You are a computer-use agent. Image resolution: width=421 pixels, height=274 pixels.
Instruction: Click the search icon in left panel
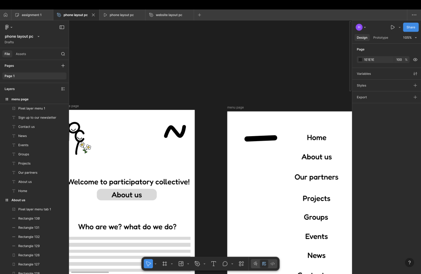[x=63, y=54]
